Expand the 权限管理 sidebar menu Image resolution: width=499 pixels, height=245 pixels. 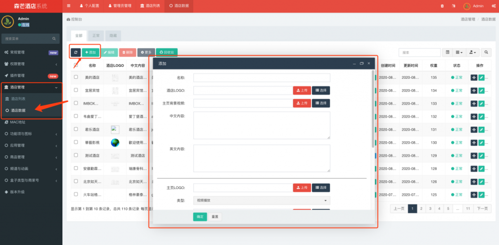[x=31, y=64]
